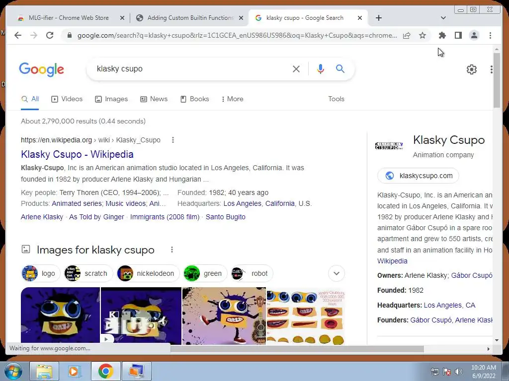
Task: Switch to MLG-ifier Chrome Web Store tab
Action: pyautogui.click(x=68, y=18)
